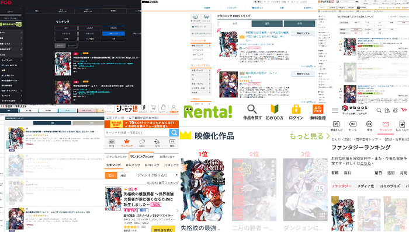Click the yellow 無料版を読む button
The width and height of the screenshot is (409, 232).
[x=163, y=230]
